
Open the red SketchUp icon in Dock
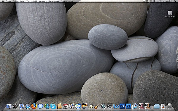[141, 106]
